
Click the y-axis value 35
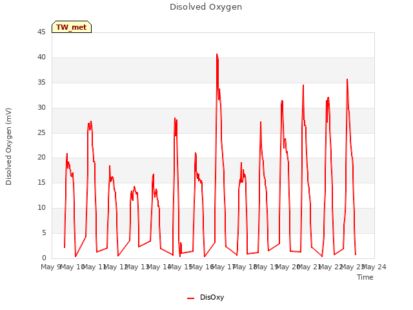pos(41,82)
